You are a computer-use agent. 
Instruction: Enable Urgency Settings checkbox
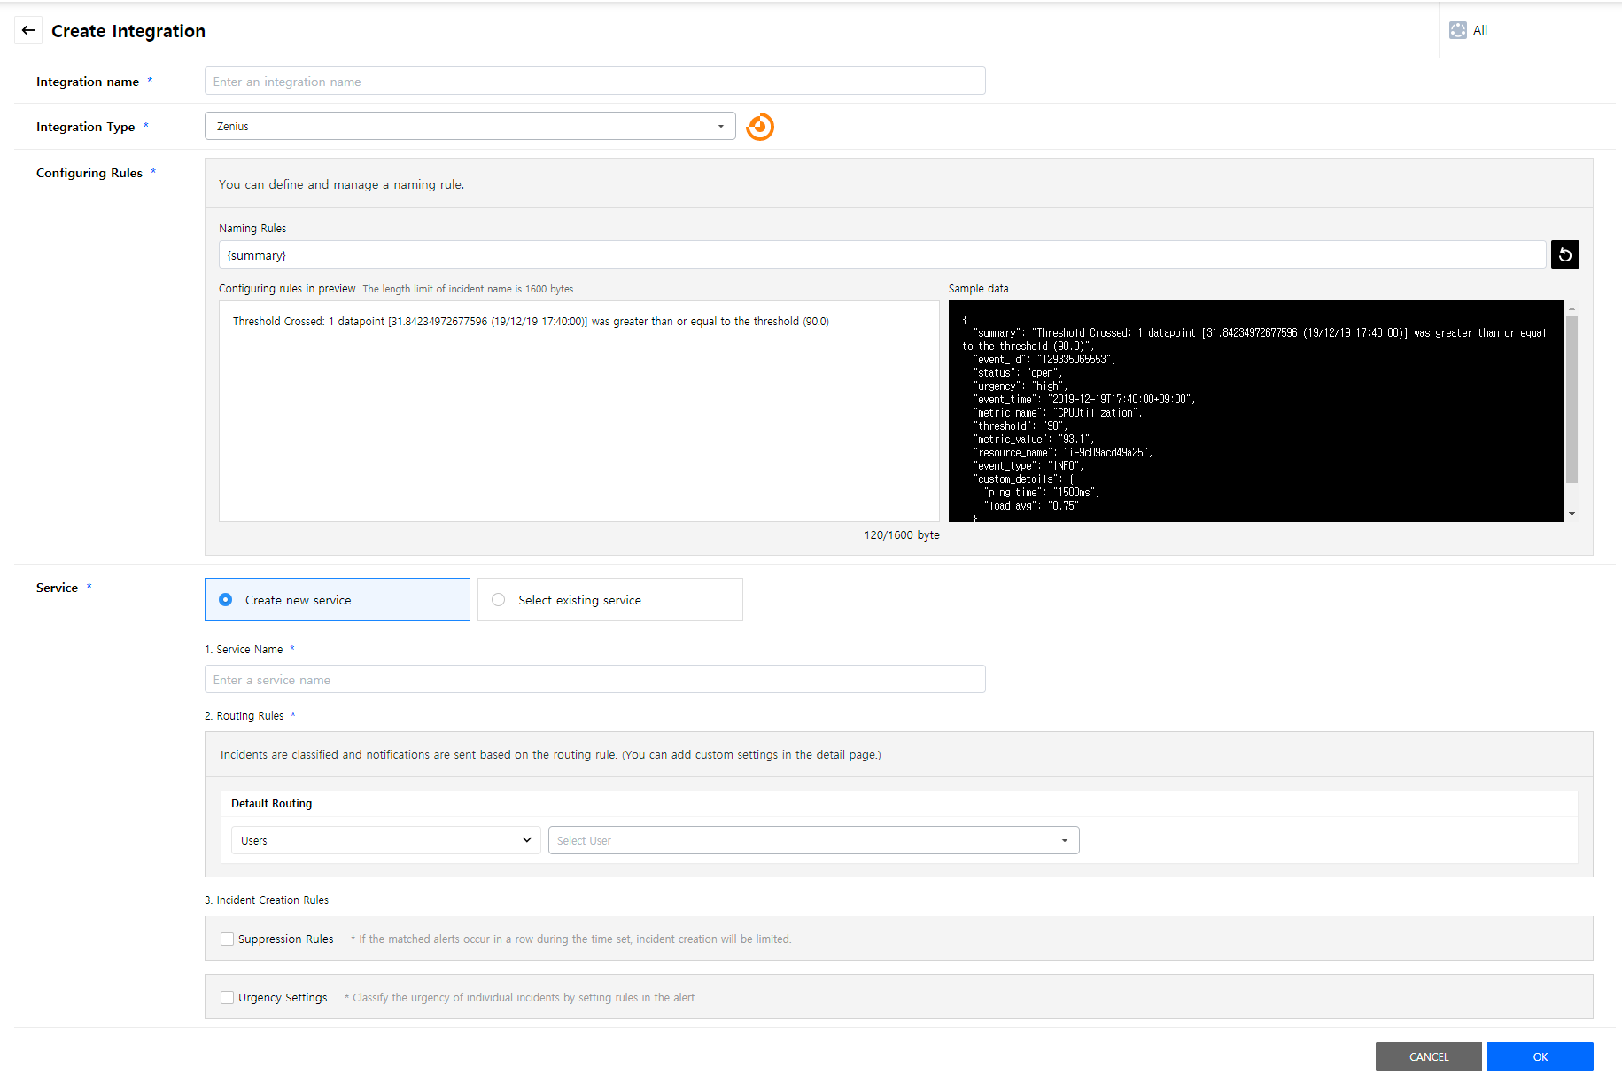pos(228,997)
